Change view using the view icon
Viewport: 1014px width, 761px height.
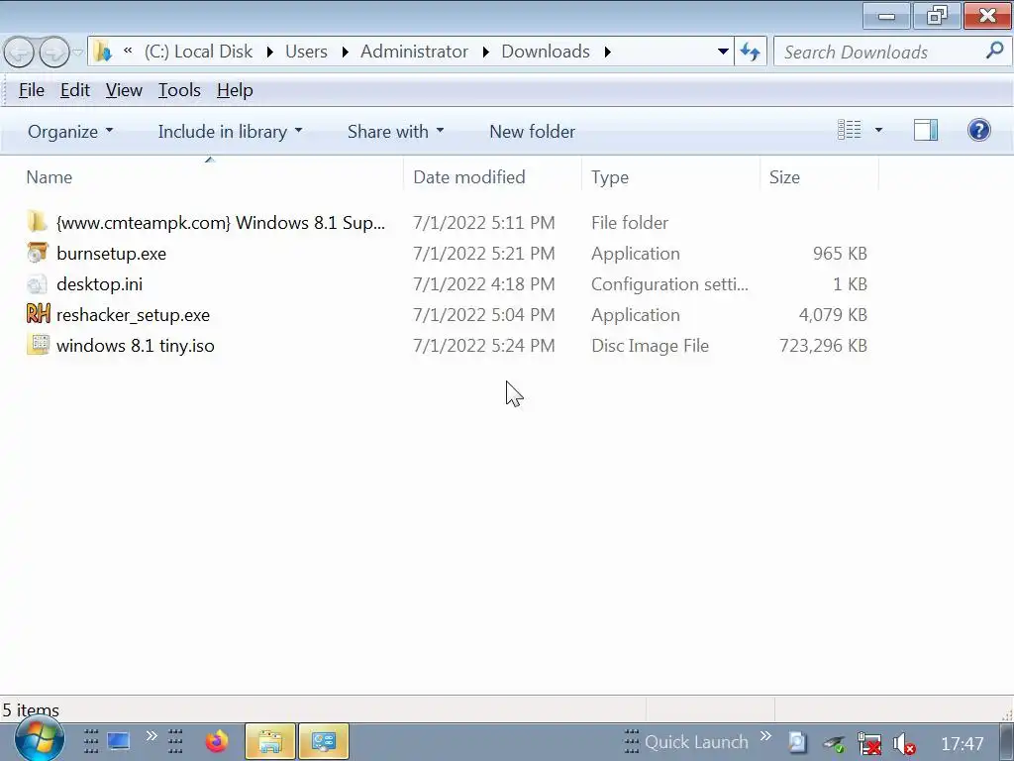pos(849,130)
